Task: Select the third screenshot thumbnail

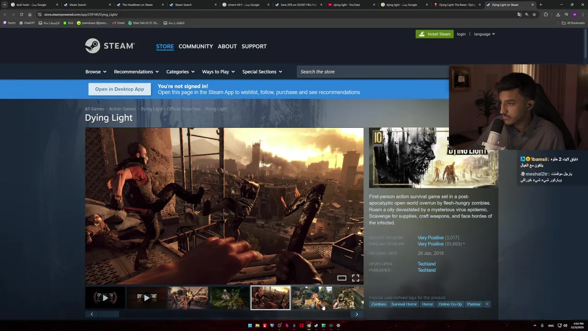Action: tap(188, 298)
